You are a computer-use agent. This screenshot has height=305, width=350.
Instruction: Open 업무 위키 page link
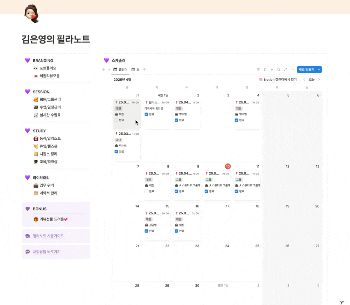(x=47, y=185)
